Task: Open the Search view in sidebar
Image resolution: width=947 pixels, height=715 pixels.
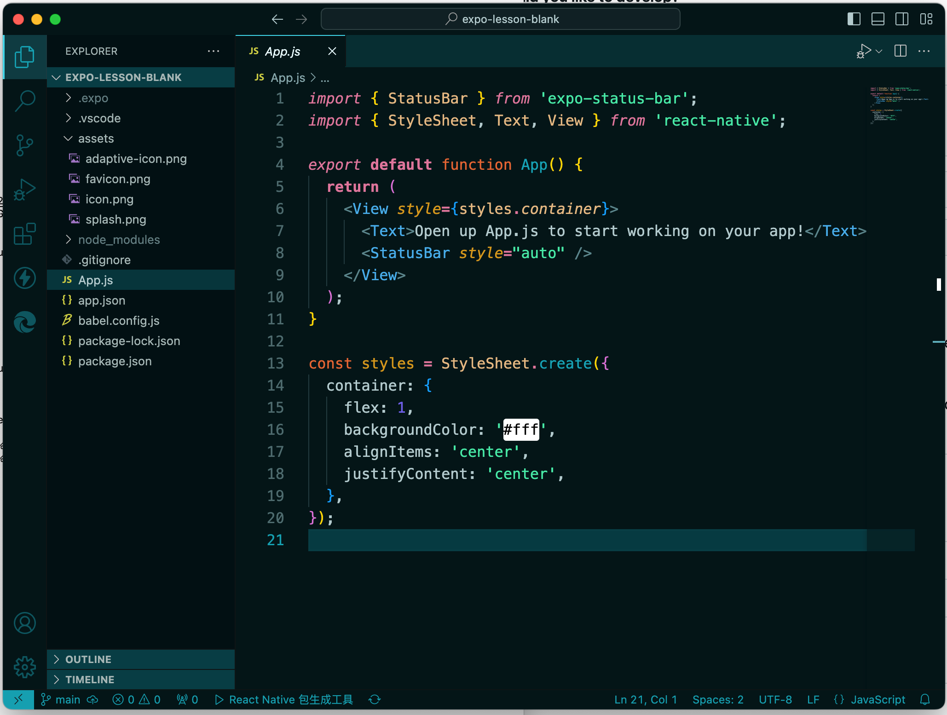Action: pyautogui.click(x=24, y=100)
